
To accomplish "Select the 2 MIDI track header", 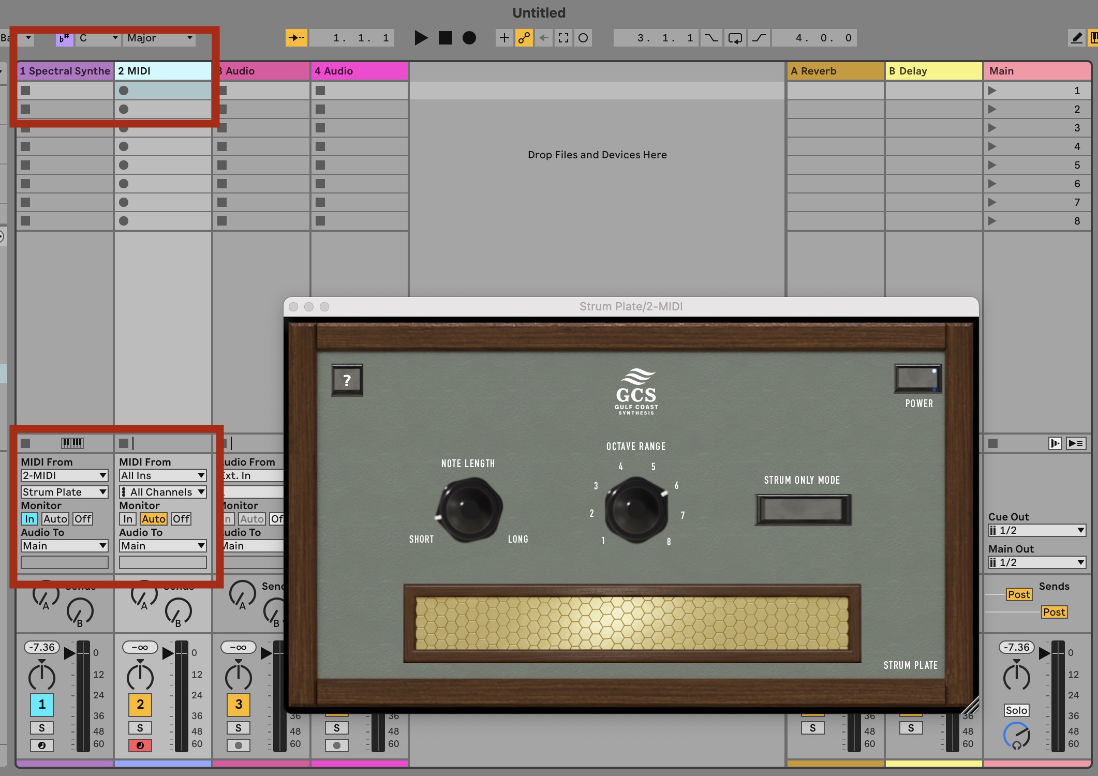I will [160, 71].
